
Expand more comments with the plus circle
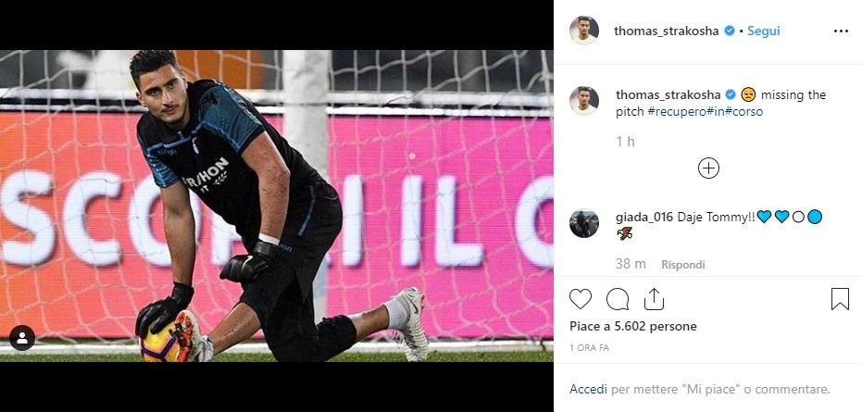coord(708,168)
